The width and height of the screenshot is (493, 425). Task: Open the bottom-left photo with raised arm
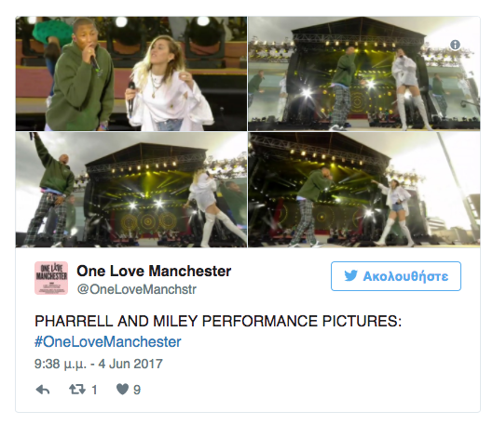[131, 190]
